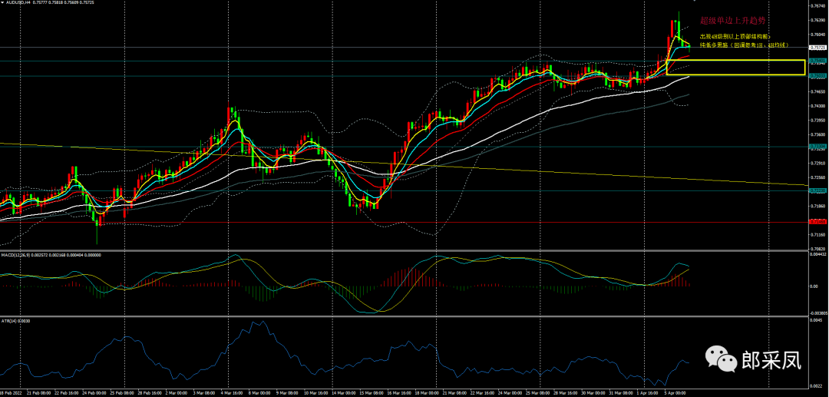
Task: Click the current price label 0.75725
Action: click(817, 48)
